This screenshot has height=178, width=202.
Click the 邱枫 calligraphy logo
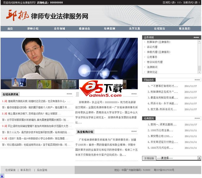coord(19,15)
